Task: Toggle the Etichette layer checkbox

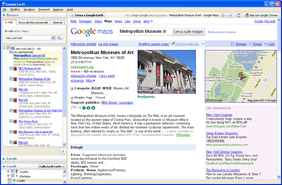Action: click(x=12, y=176)
